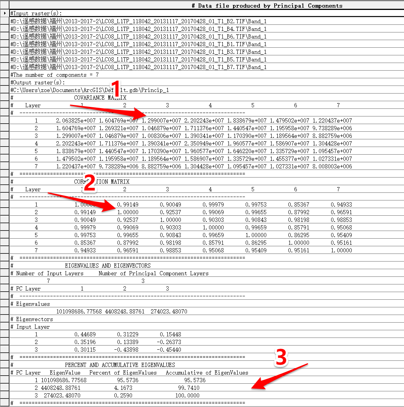Screen dimensions: 404x407
Task: Click the input raster path ending in T1_B1.TIF\Band_1
Action: pyautogui.click(x=138, y=44)
